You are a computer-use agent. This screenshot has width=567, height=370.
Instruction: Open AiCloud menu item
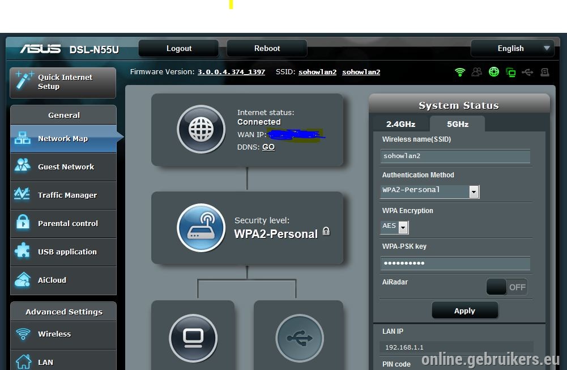63,280
